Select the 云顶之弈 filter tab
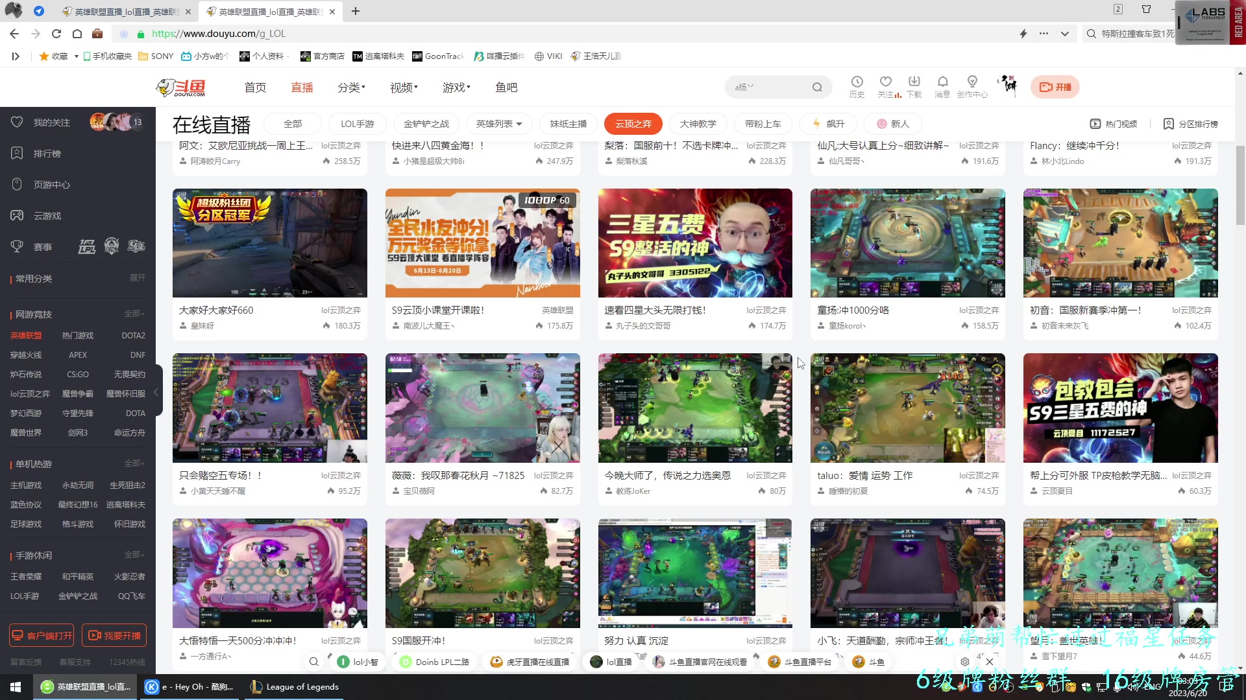 point(633,124)
